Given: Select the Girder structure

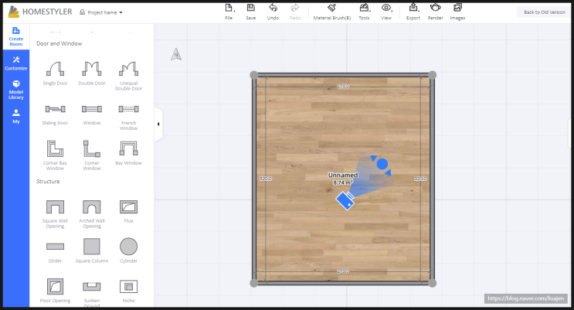Looking at the screenshot, I should pos(55,252).
